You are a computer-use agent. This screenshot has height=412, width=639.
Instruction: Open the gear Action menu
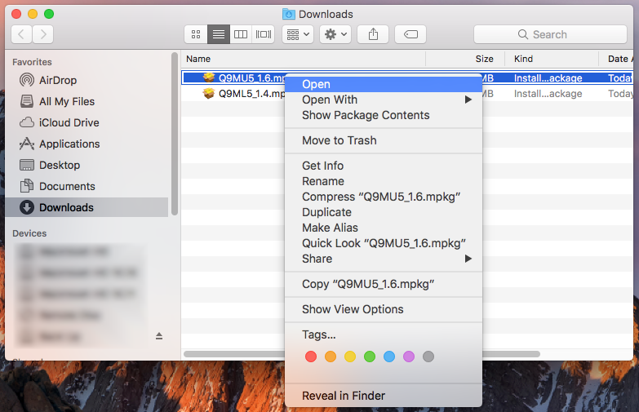coord(335,34)
